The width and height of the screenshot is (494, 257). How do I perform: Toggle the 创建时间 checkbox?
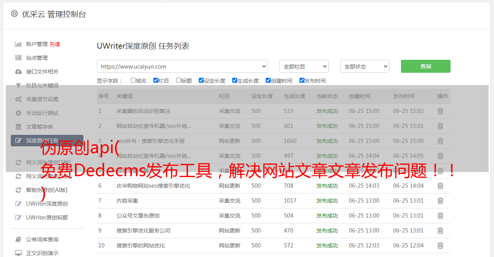coord(268,80)
